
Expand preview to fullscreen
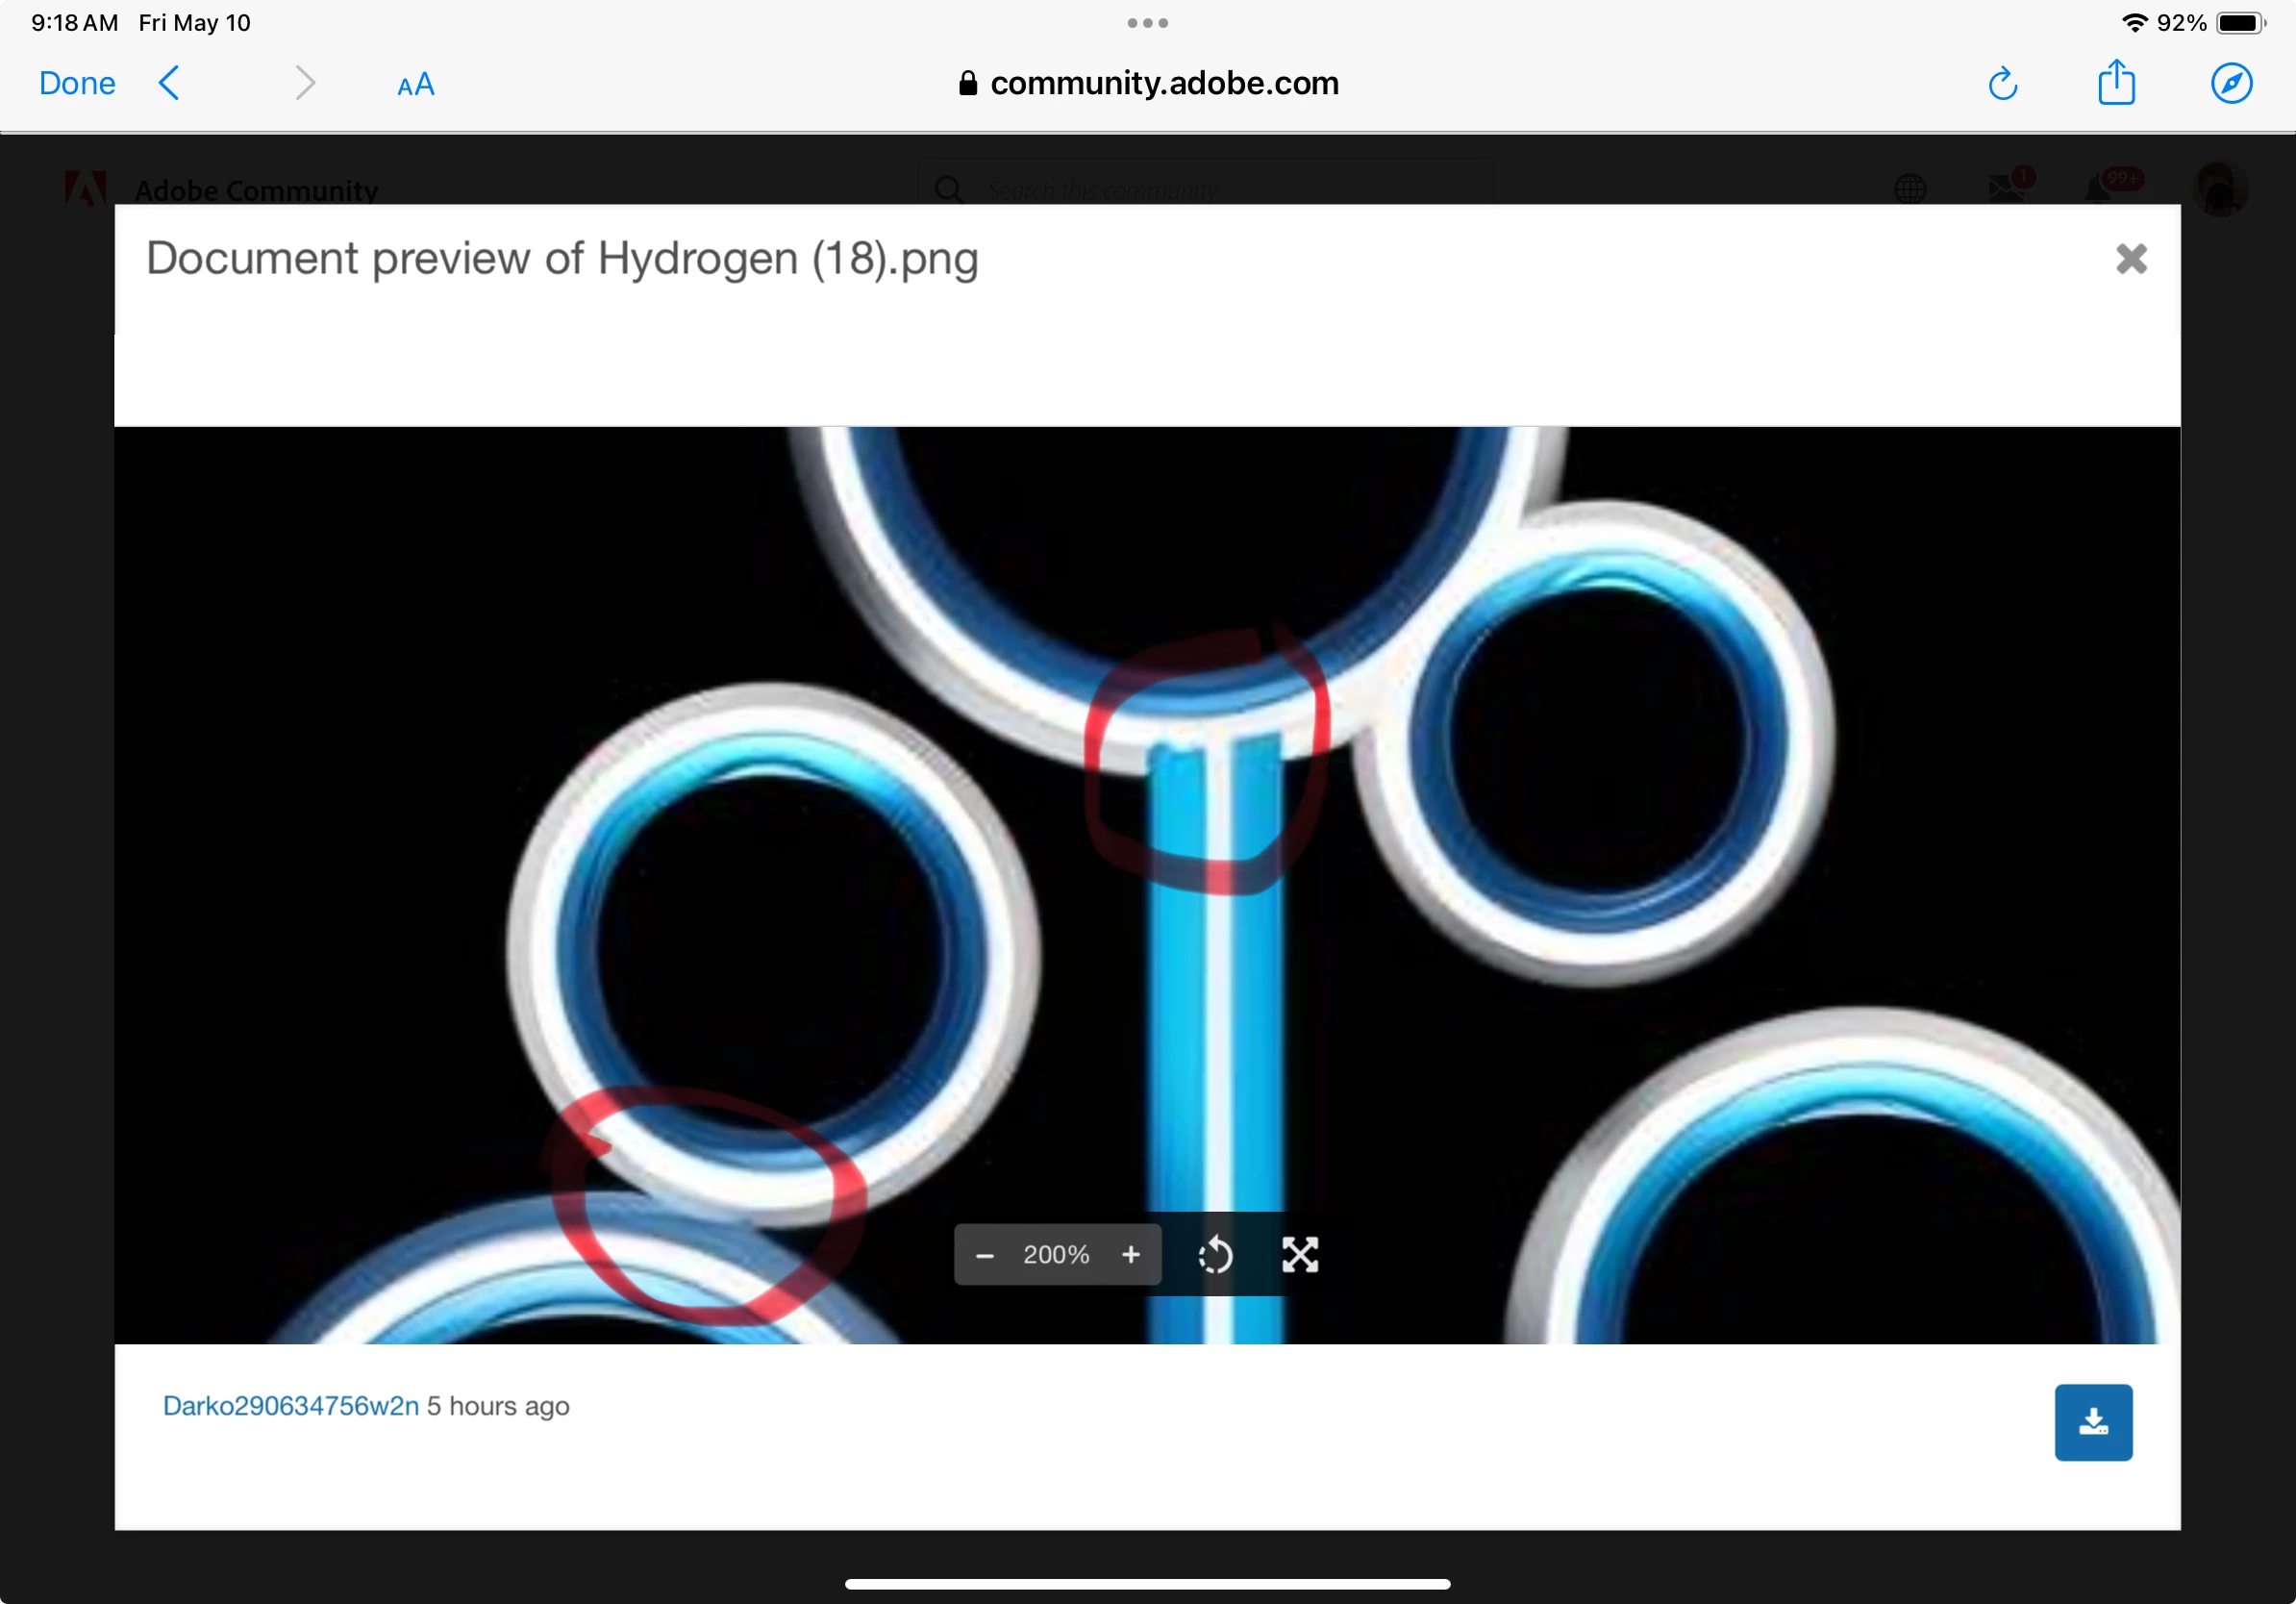click(1300, 1255)
